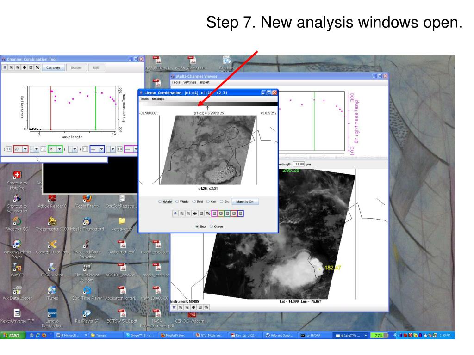Open Windows Media Player desktop icon
The image size is (474, 355).
pyautogui.click(x=17, y=249)
